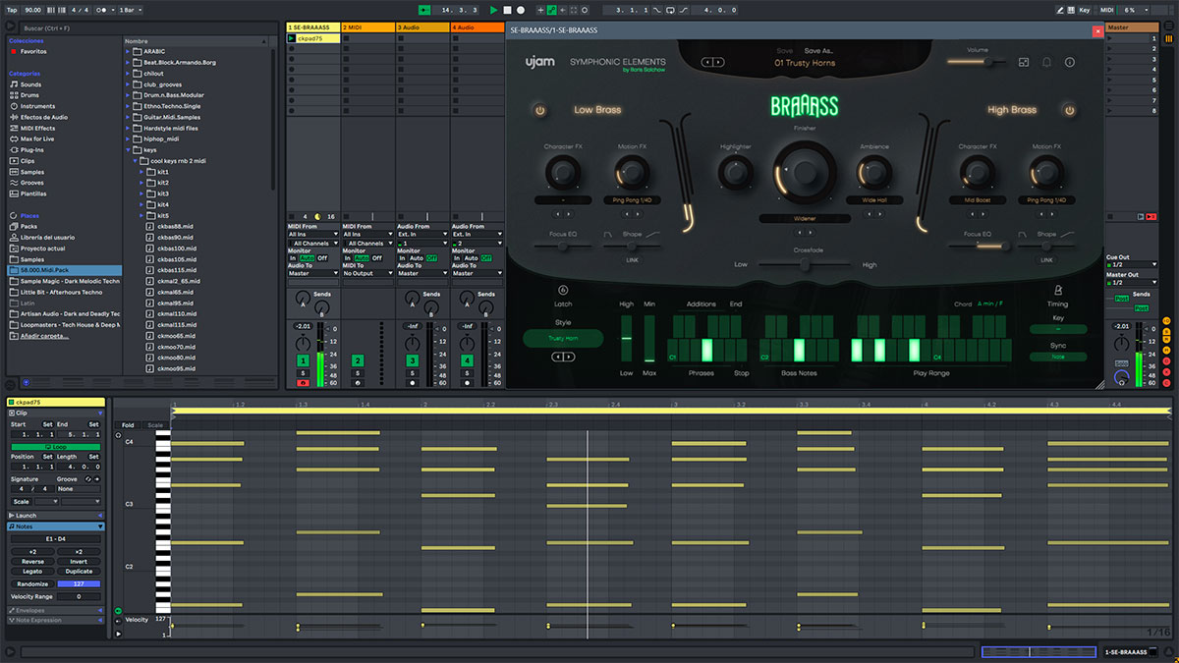Click the Tap tempo button
1179x663 pixels.
pyautogui.click(x=12, y=10)
